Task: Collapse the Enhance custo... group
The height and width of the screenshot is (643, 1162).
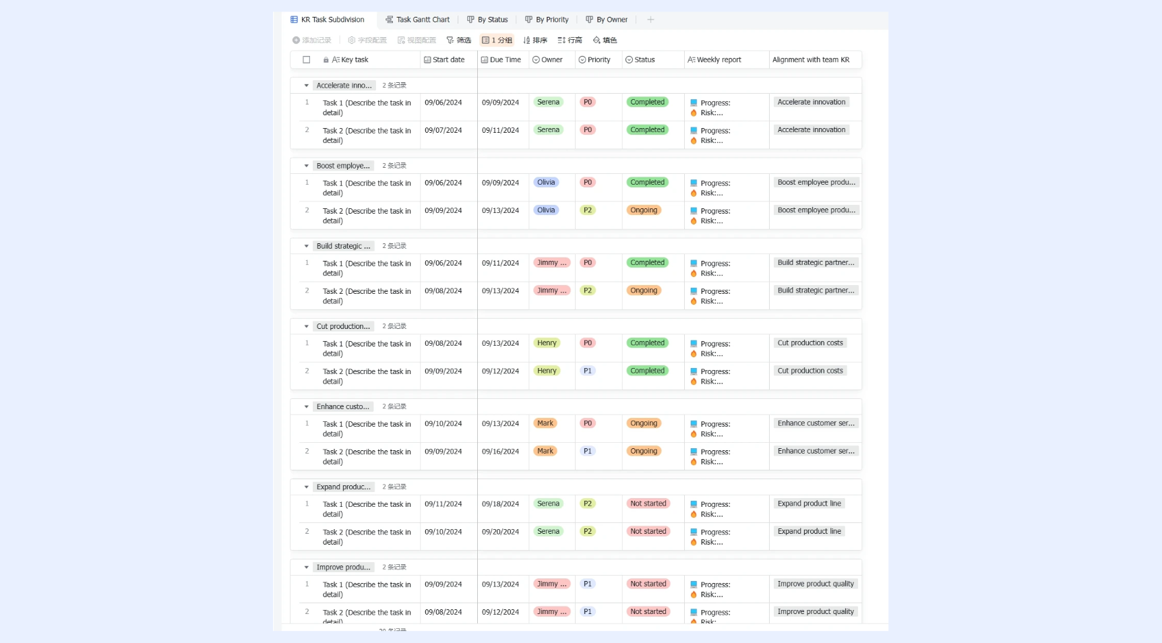Action: [x=306, y=406]
